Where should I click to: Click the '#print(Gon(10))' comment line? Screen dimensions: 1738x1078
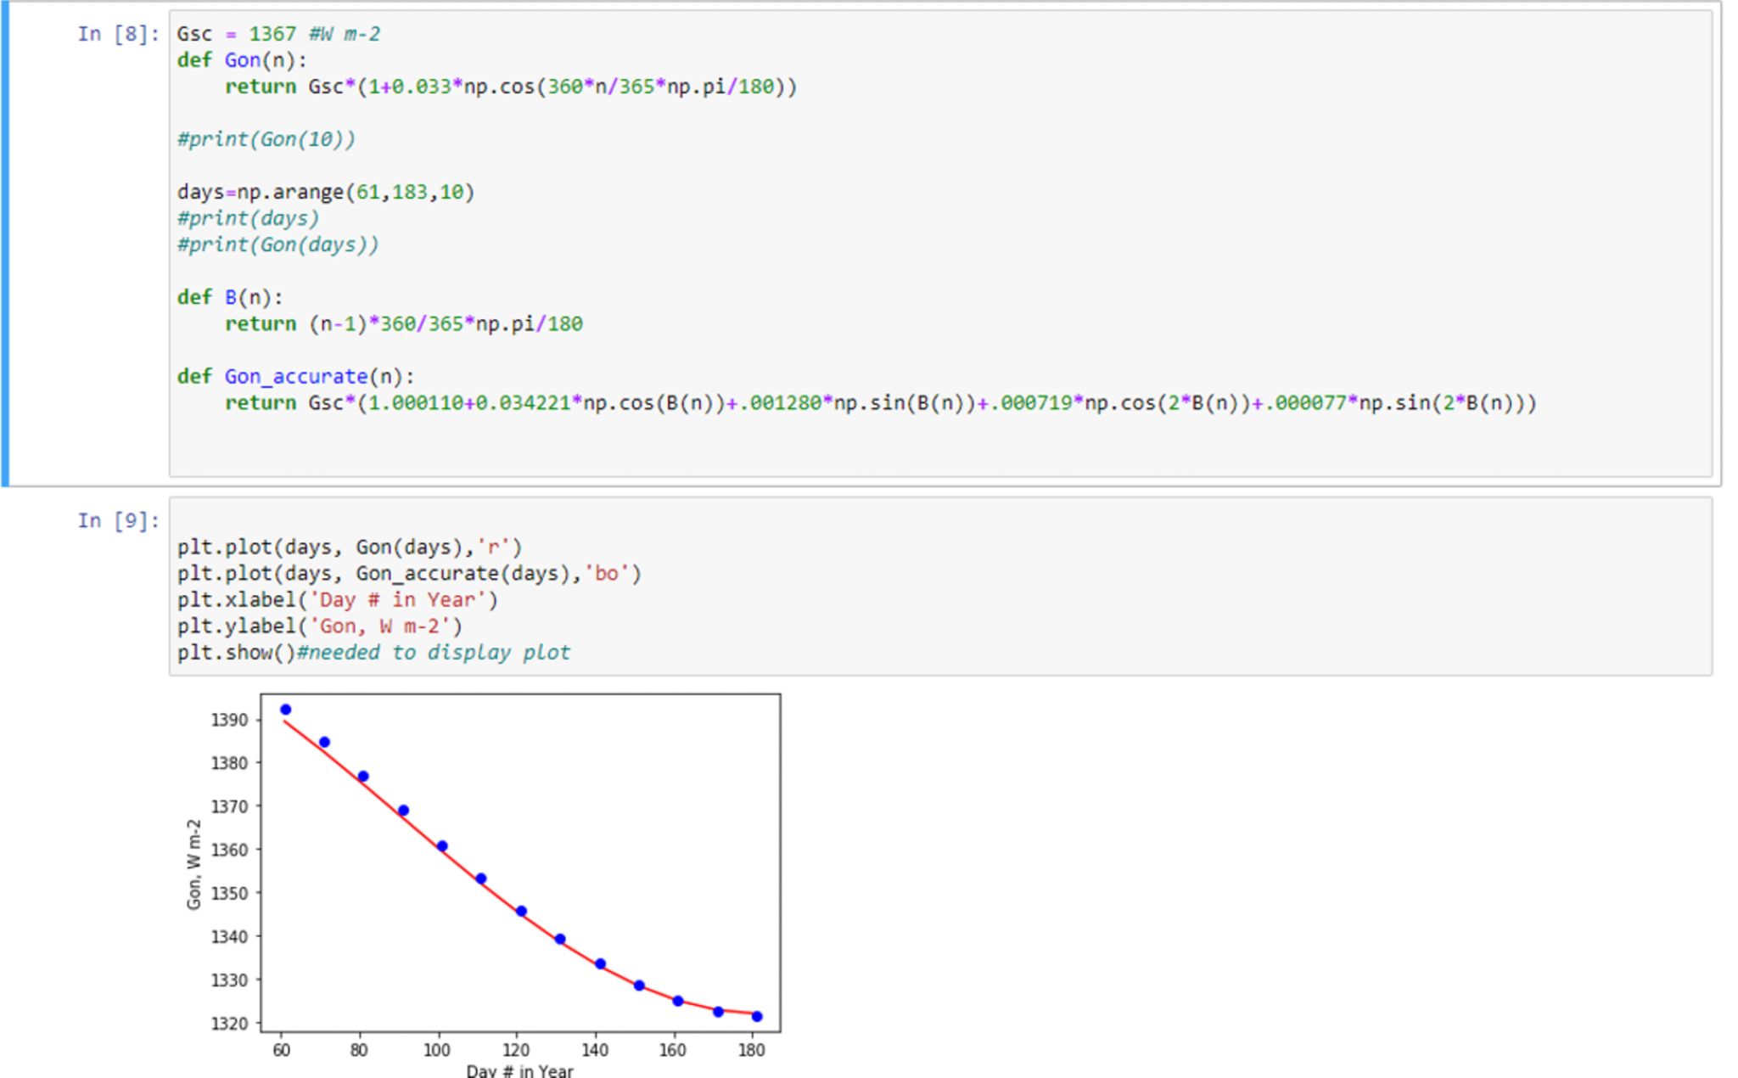point(266,139)
